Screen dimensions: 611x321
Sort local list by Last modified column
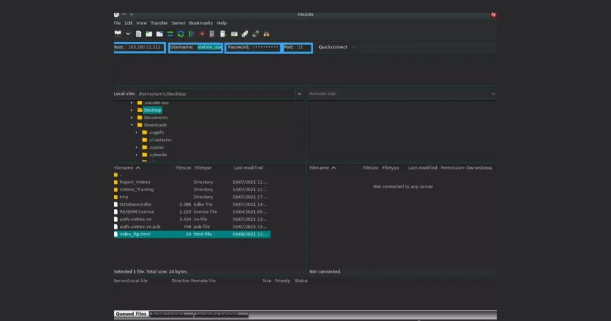[248, 168]
